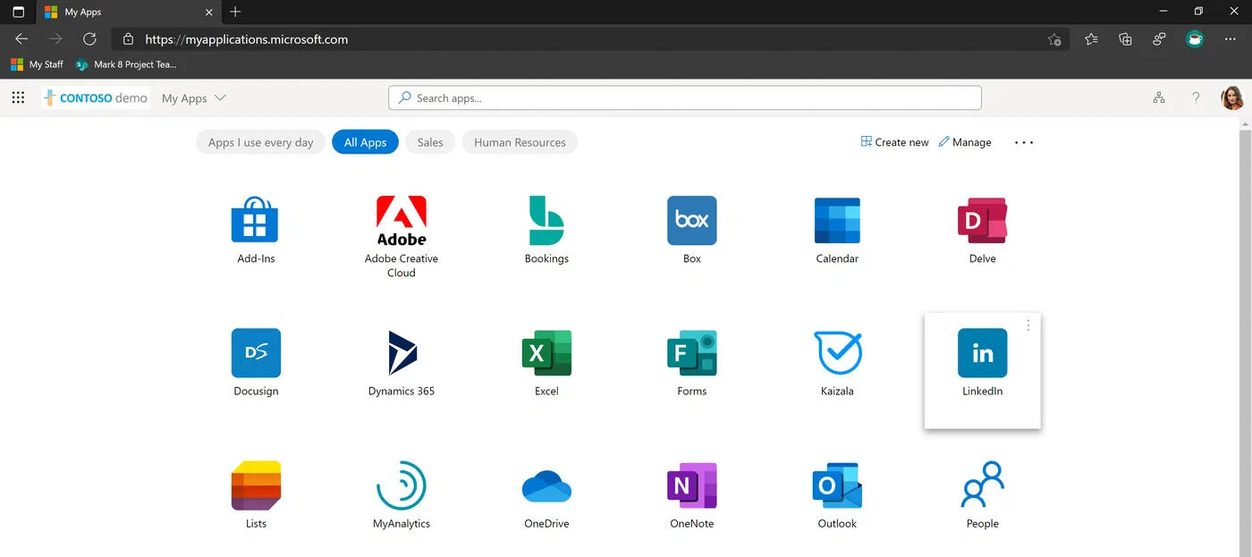Image resolution: width=1252 pixels, height=557 pixels.
Task: Open the Docusign app
Action: coord(256,353)
